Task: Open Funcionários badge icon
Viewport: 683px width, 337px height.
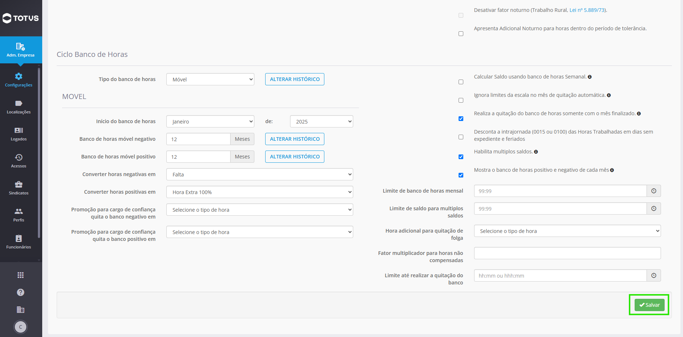Action: tap(19, 238)
